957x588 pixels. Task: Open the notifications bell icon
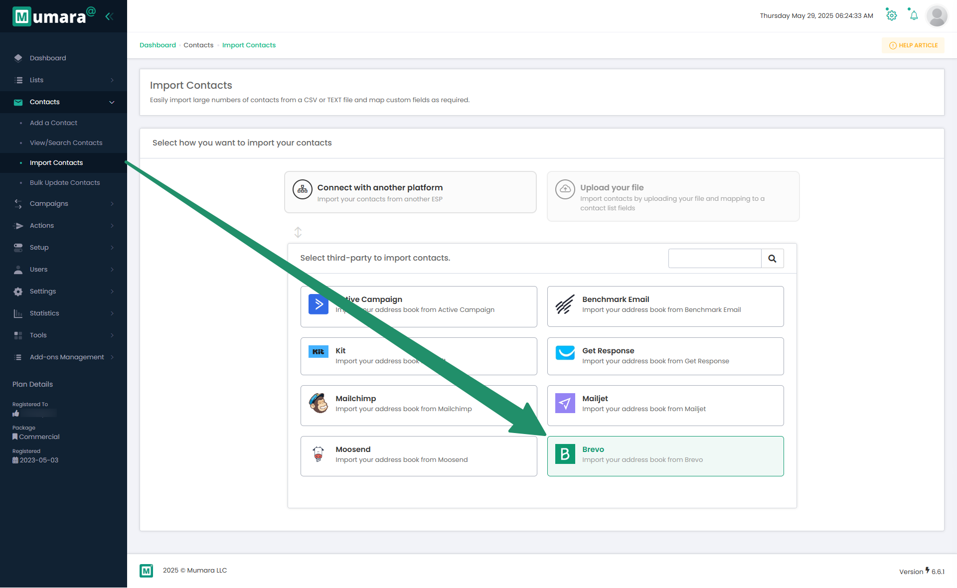[x=914, y=15]
